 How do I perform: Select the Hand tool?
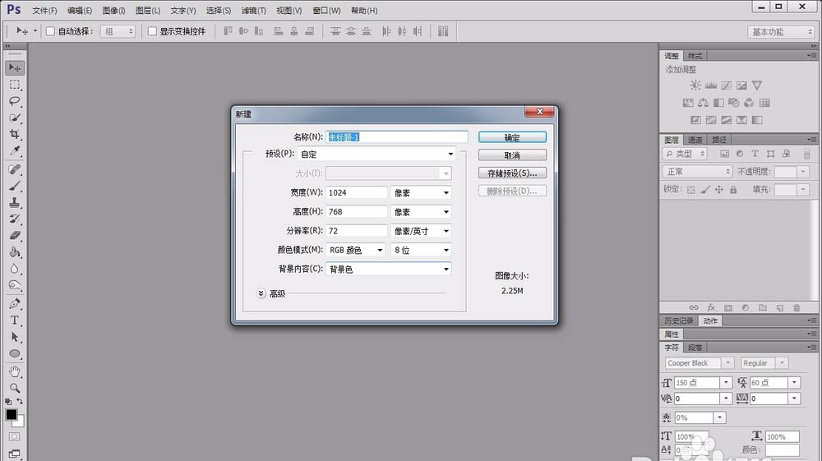tap(15, 372)
